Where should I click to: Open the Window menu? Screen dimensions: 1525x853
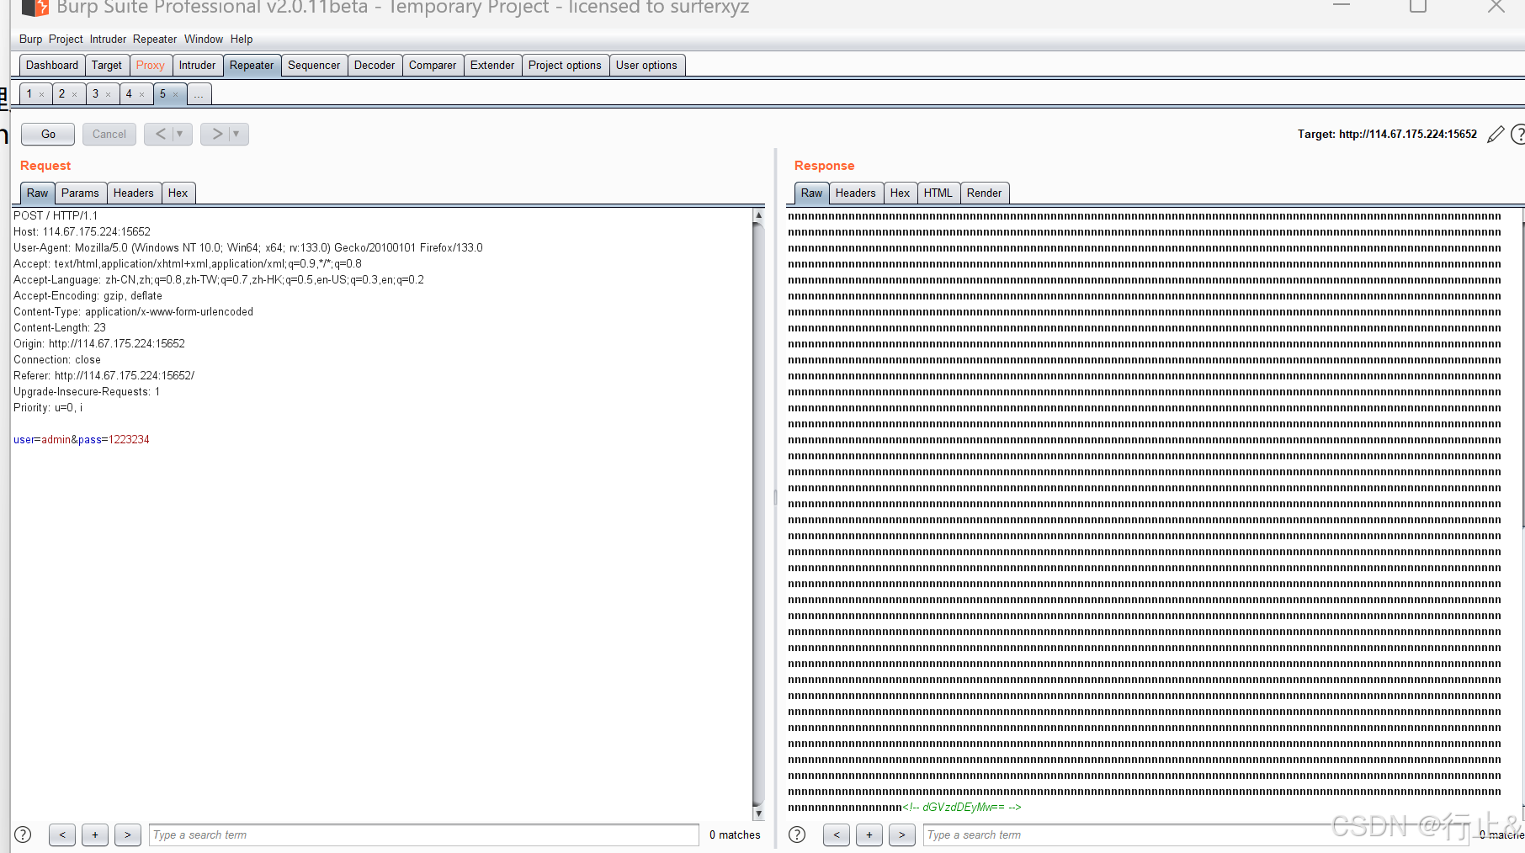pos(204,39)
